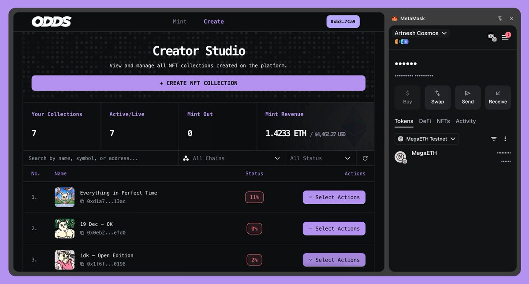Open Select Actions for 19 Dec — OK

[x=334, y=228]
